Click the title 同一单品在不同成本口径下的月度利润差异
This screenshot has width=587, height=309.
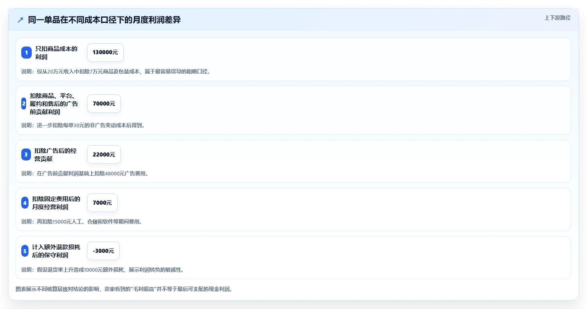point(104,20)
